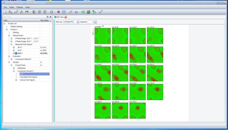Click the new document toolbar icon
Screen dimensions: 228x130
tap(5, 12)
